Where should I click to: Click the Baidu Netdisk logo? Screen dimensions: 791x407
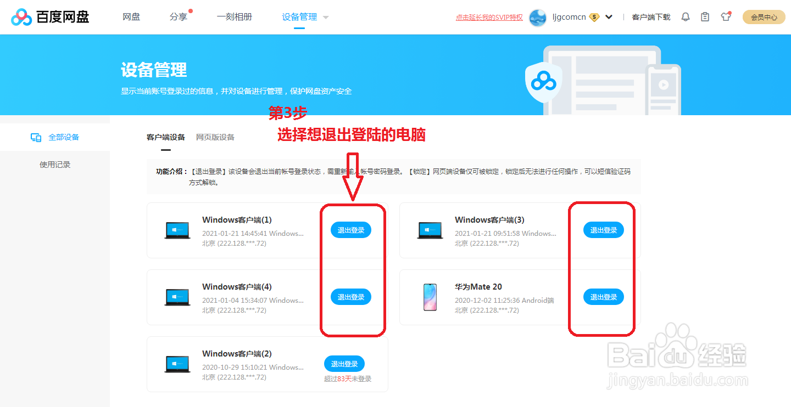[x=50, y=17]
